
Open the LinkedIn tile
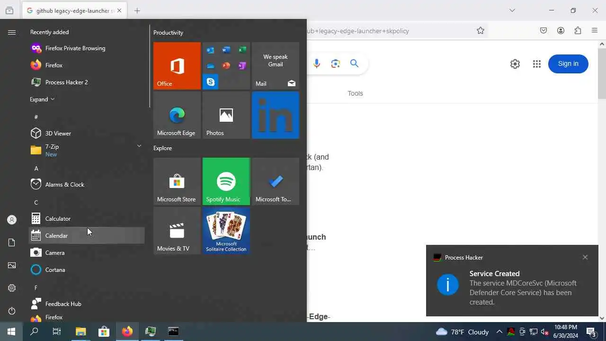276,115
